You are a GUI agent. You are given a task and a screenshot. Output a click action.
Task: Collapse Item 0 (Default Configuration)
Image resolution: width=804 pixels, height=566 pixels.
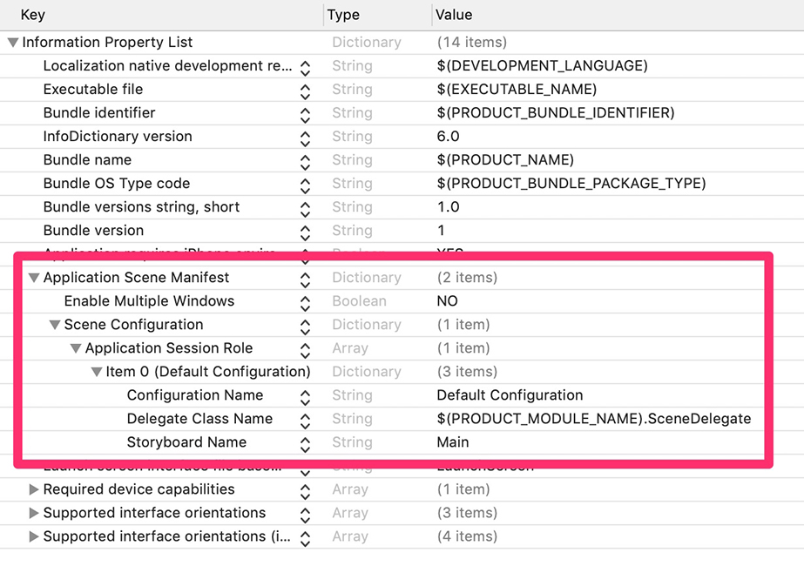click(x=97, y=372)
